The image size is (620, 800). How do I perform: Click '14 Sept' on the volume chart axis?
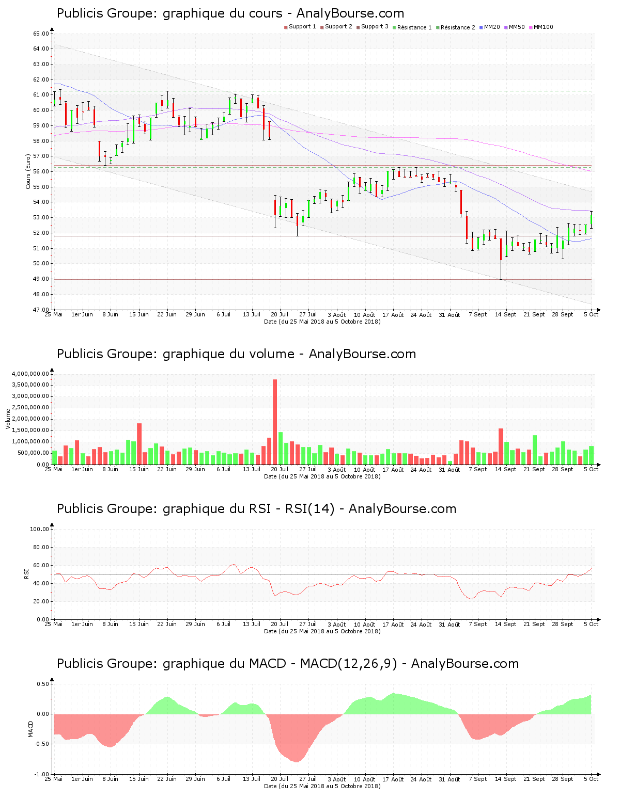tap(505, 469)
